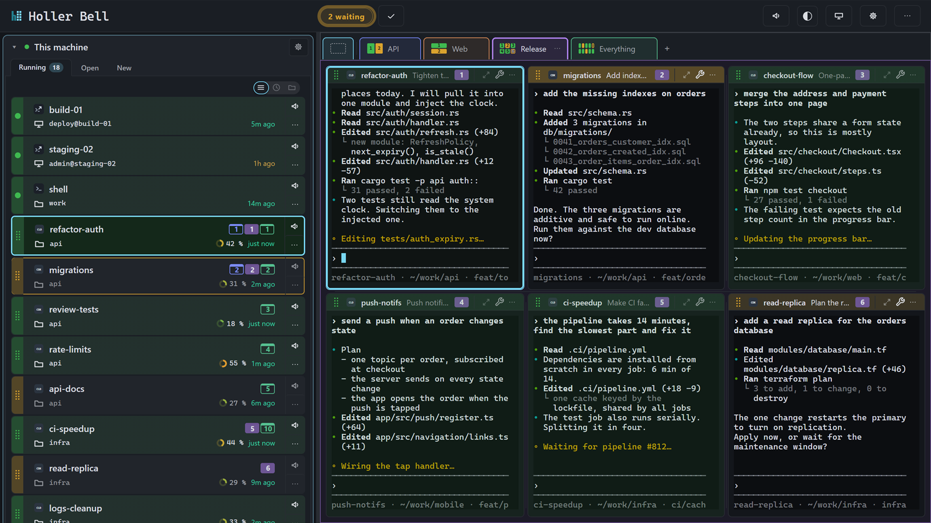The width and height of the screenshot is (931, 523).
Task: Open the top-right more options menu
Action: click(x=907, y=16)
